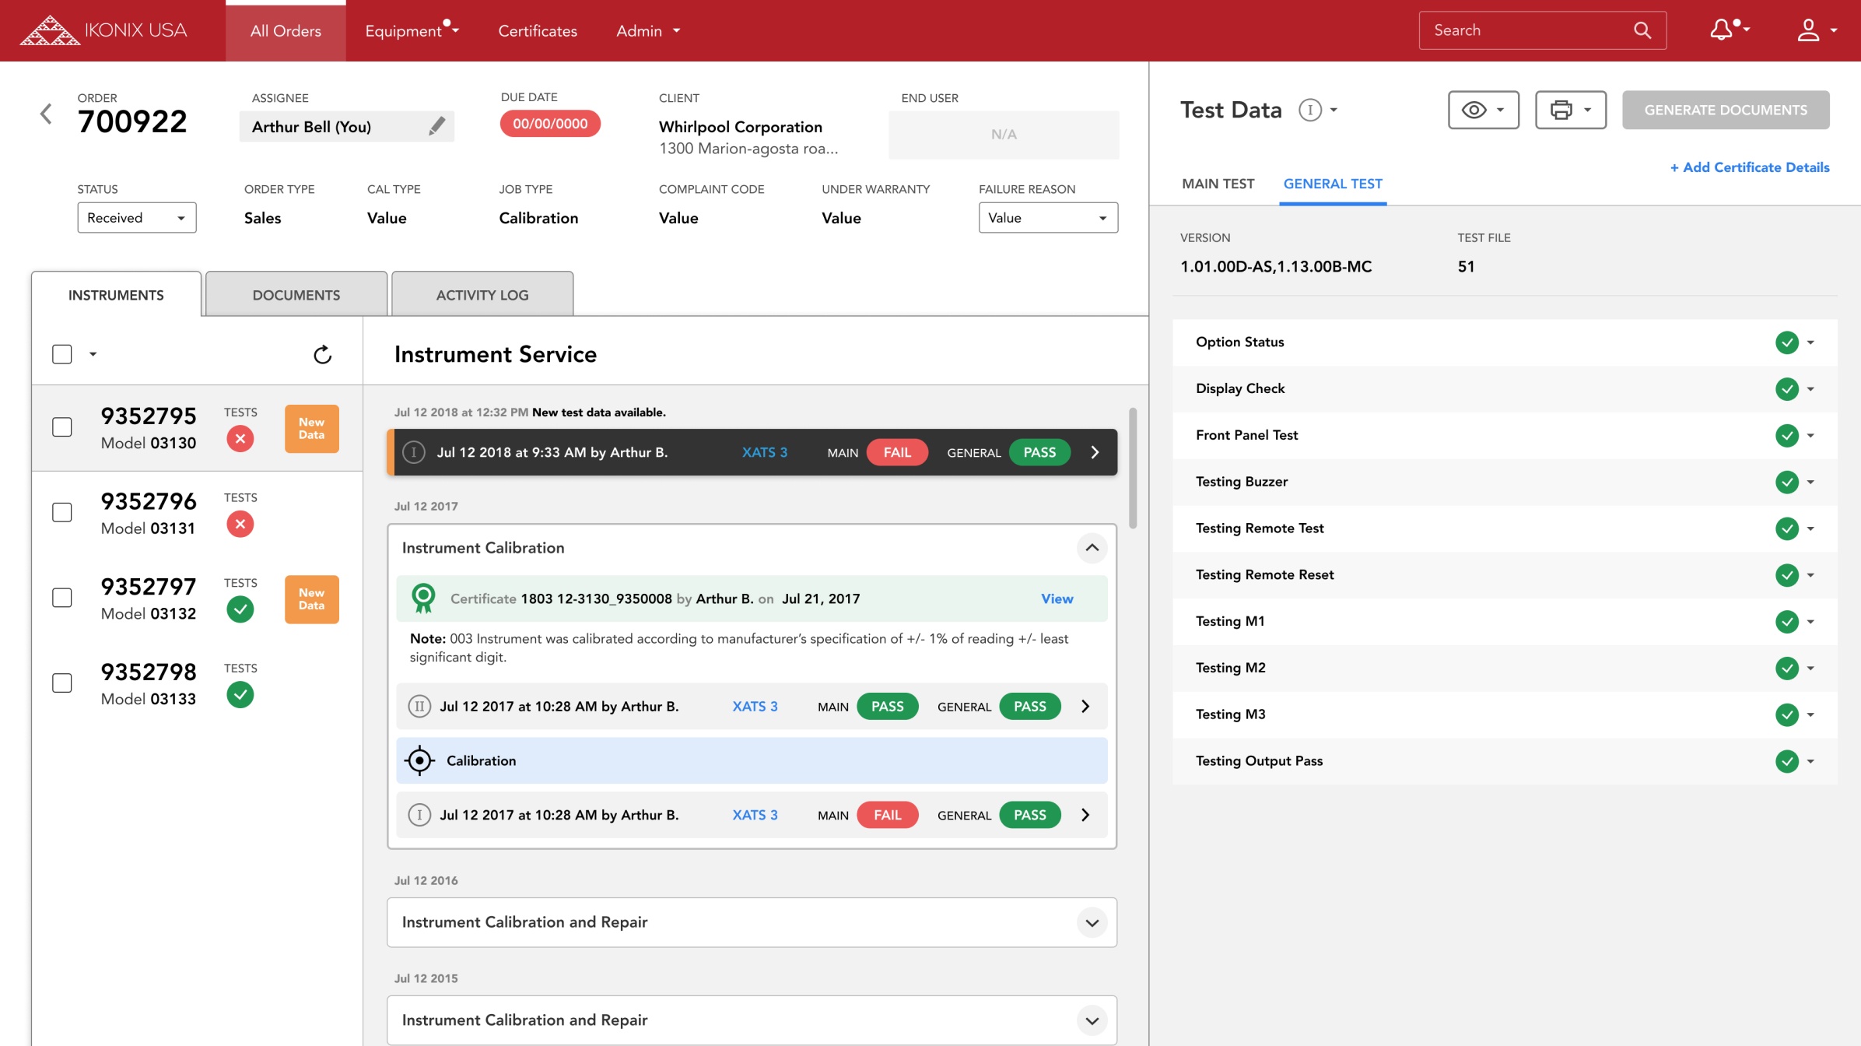Click View link on the certificate row
Image resolution: width=1861 pixels, height=1046 pixels.
pos(1057,598)
